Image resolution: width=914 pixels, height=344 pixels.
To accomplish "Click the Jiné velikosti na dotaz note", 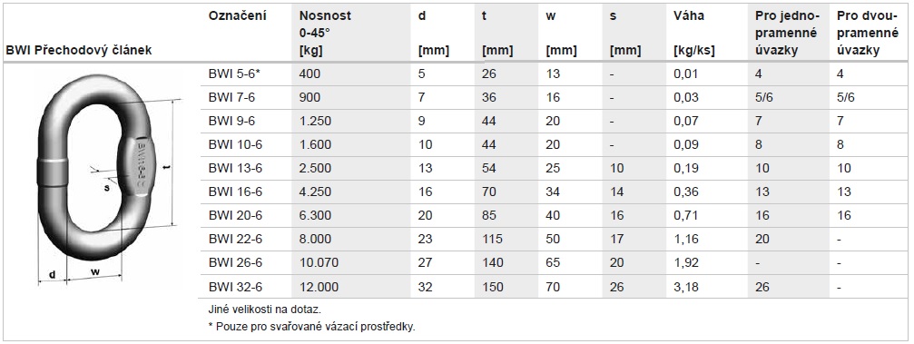I will pos(265,309).
